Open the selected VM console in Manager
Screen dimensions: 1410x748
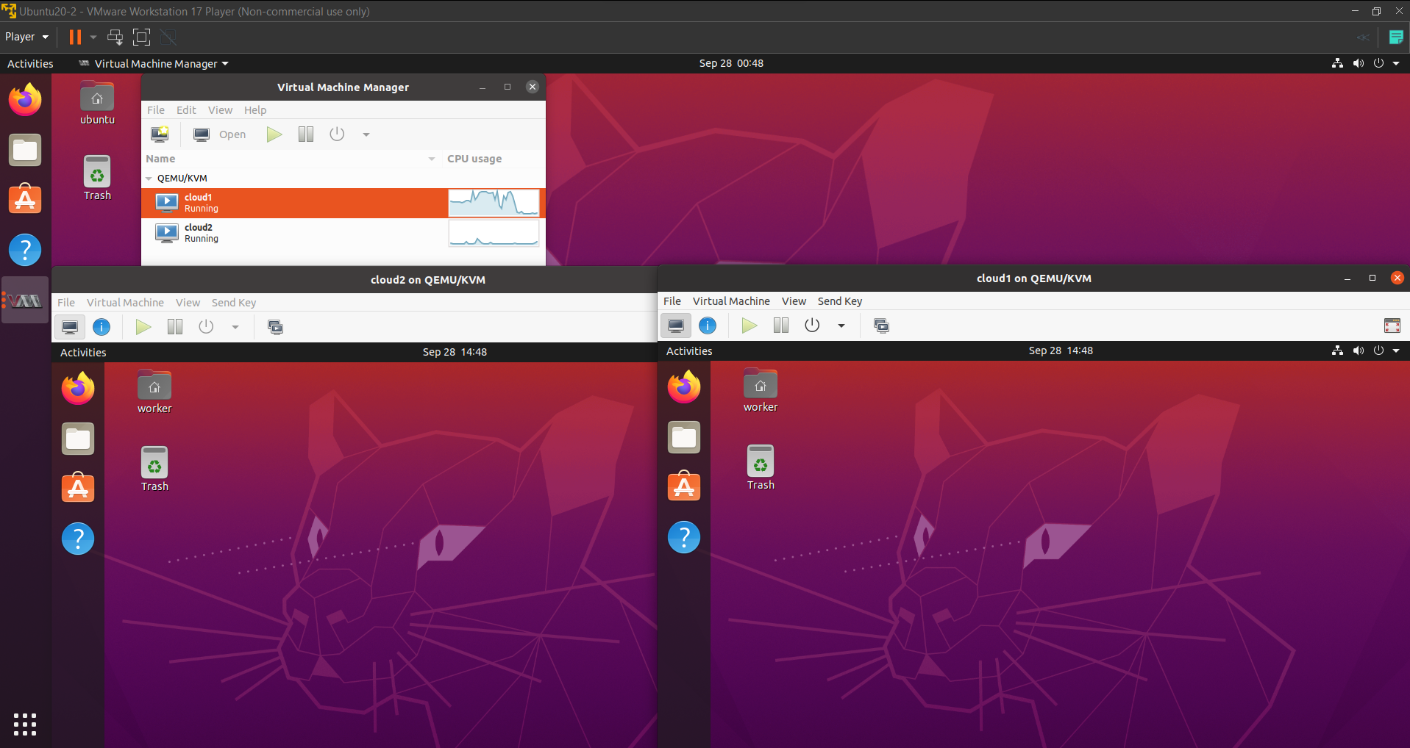[220, 134]
